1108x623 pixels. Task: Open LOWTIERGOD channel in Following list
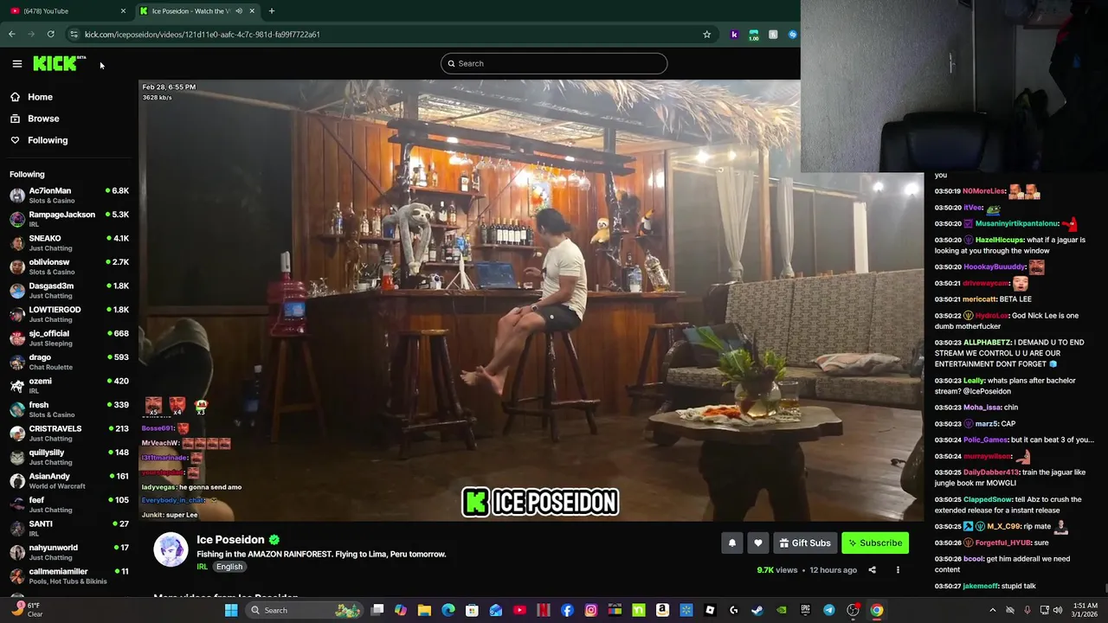click(x=69, y=314)
